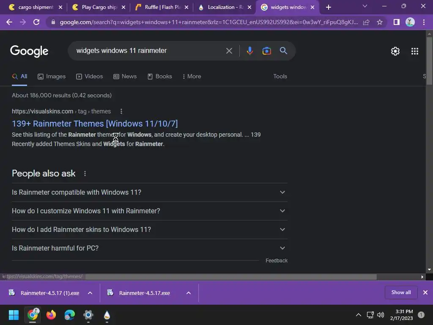Share this page using the address bar icon
Viewport: 433px width, 325px height.
point(366,22)
